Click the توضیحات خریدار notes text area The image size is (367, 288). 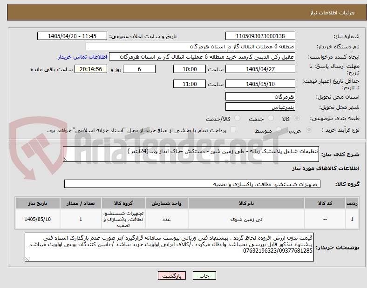[169, 247]
